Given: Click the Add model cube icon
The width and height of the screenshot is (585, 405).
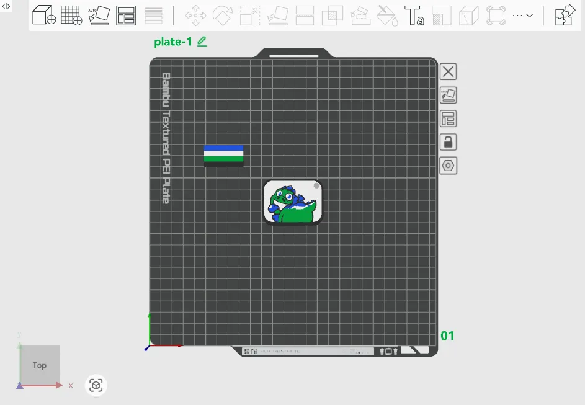Looking at the screenshot, I should coord(43,16).
